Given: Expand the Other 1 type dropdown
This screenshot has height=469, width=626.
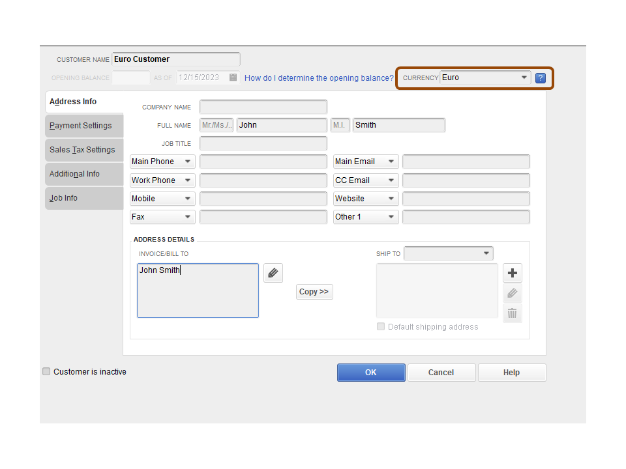Looking at the screenshot, I should 366,217.
